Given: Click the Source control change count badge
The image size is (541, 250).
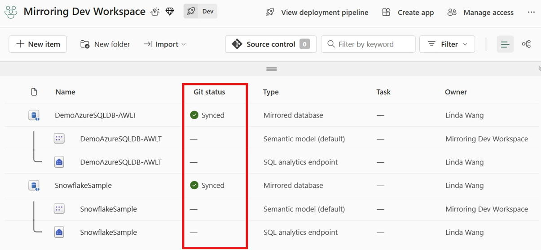Looking at the screenshot, I should coord(305,44).
